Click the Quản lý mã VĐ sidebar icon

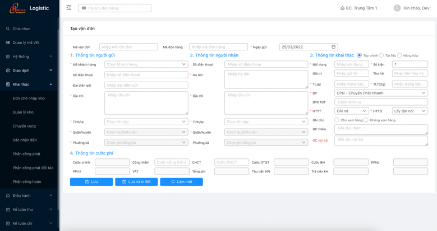coord(8,43)
